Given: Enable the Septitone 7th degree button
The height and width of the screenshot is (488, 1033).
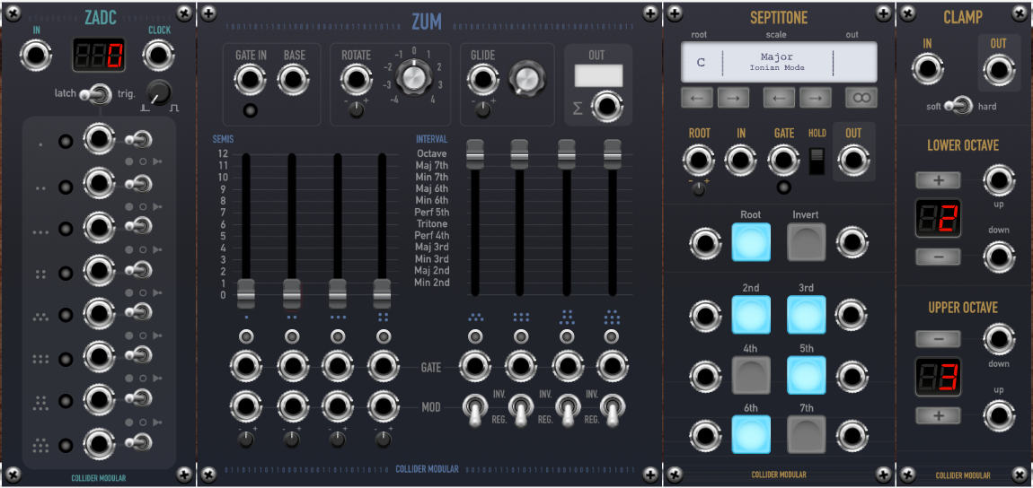Looking at the screenshot, I should click(807, 435).
